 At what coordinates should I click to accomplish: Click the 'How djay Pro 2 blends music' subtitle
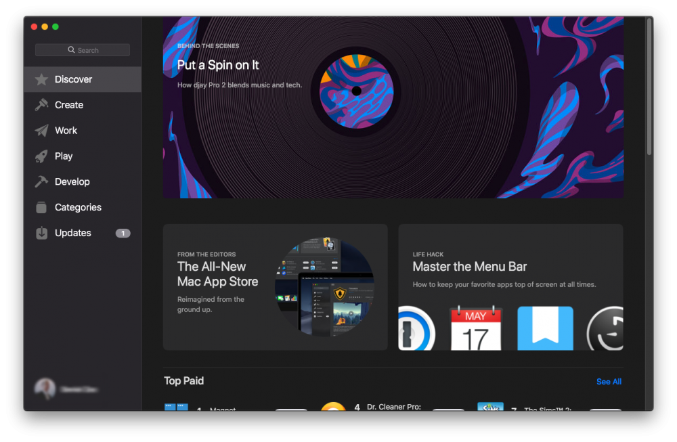tap(240, 85)
